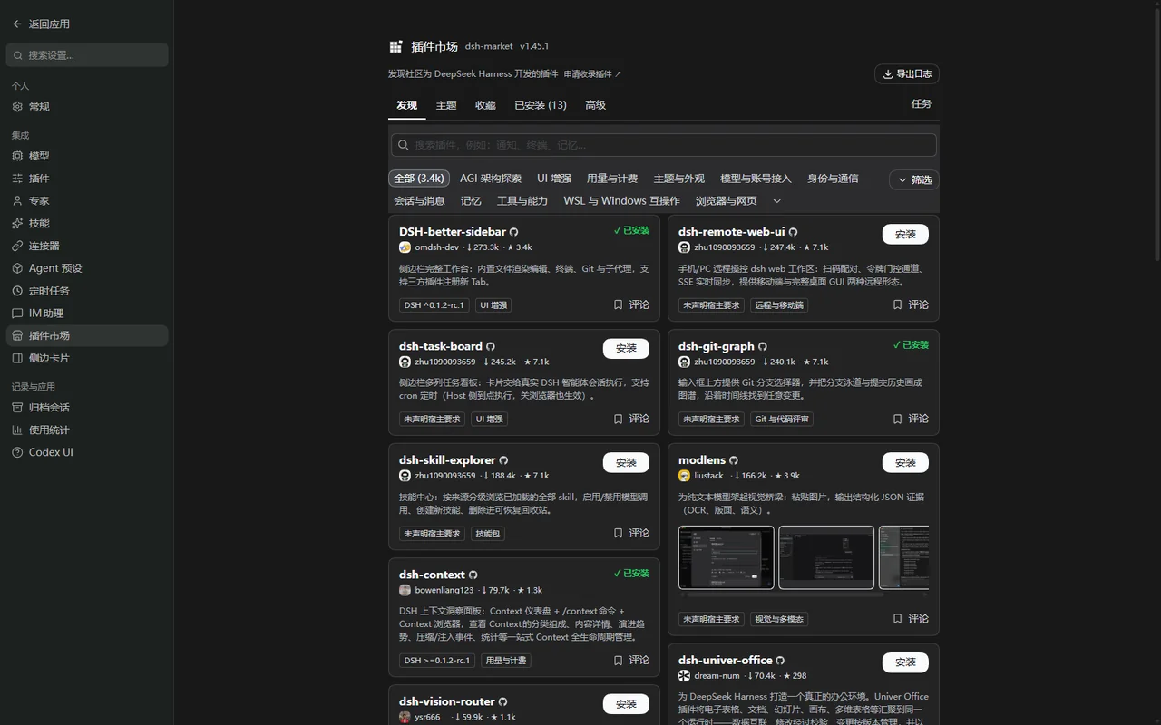The image size is (1161, 725).
Task: Install the dsh-task-board plugin
Action: tap(626, 348)
